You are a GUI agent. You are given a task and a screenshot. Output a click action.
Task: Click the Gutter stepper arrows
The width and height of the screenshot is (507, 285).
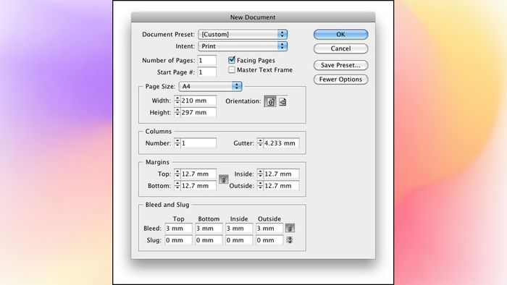click(260, 143)
